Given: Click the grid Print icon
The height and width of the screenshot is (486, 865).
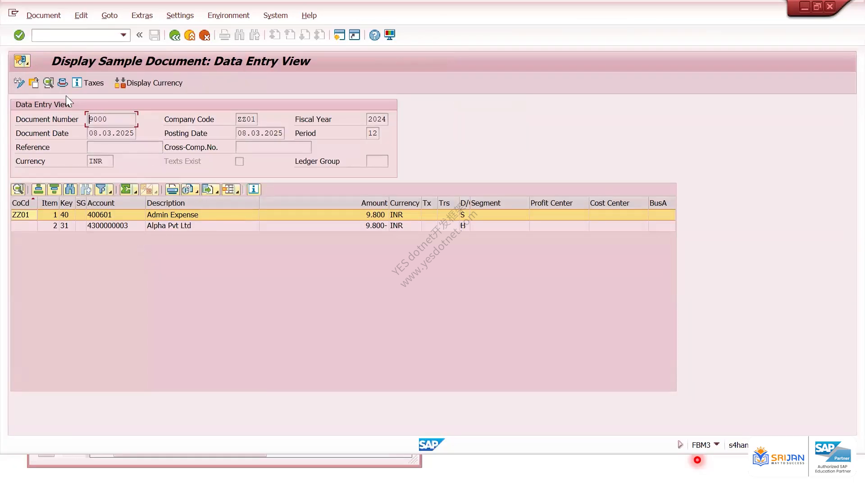Looking at the screenshot, I should click(x=172, y=189).
